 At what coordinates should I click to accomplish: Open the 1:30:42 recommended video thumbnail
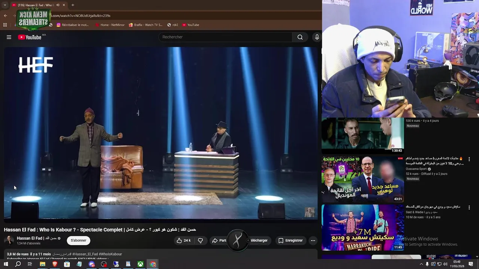pos(363,136)
